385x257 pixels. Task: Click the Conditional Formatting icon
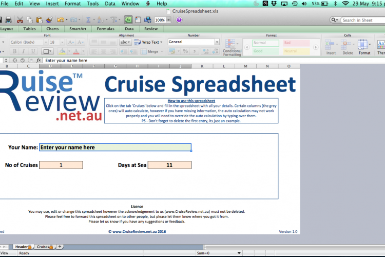tap(232, 47)
